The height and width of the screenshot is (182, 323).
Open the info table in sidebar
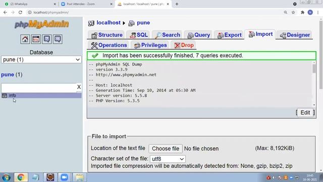click(x=12, y=96)
